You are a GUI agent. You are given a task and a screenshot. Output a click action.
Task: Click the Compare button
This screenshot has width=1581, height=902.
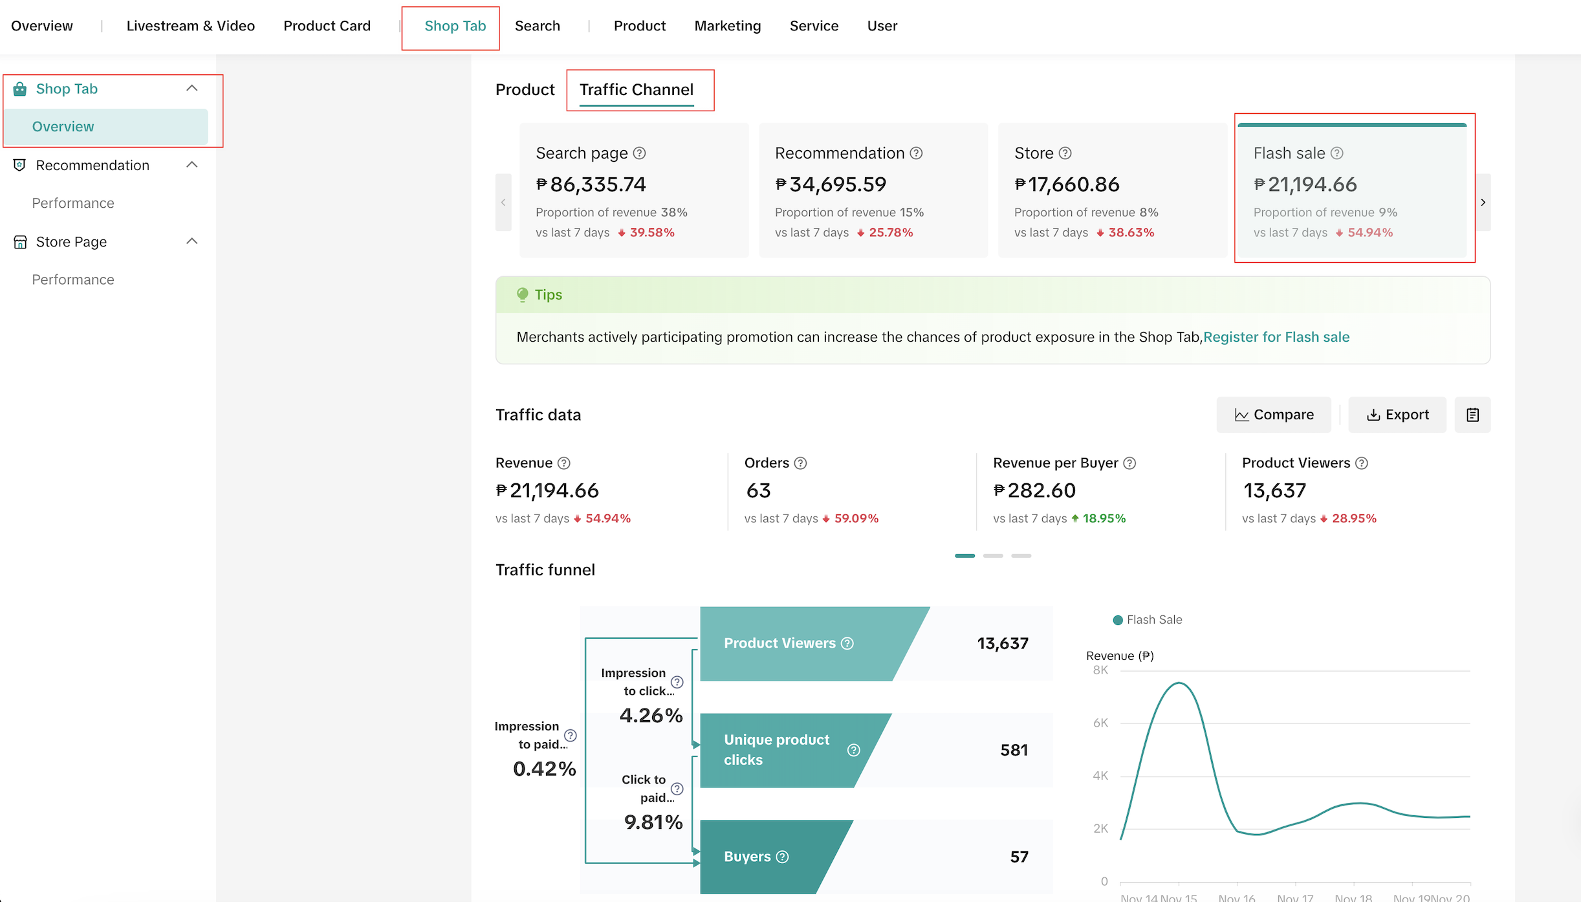pyautogui.click(x=1274, y=415)
